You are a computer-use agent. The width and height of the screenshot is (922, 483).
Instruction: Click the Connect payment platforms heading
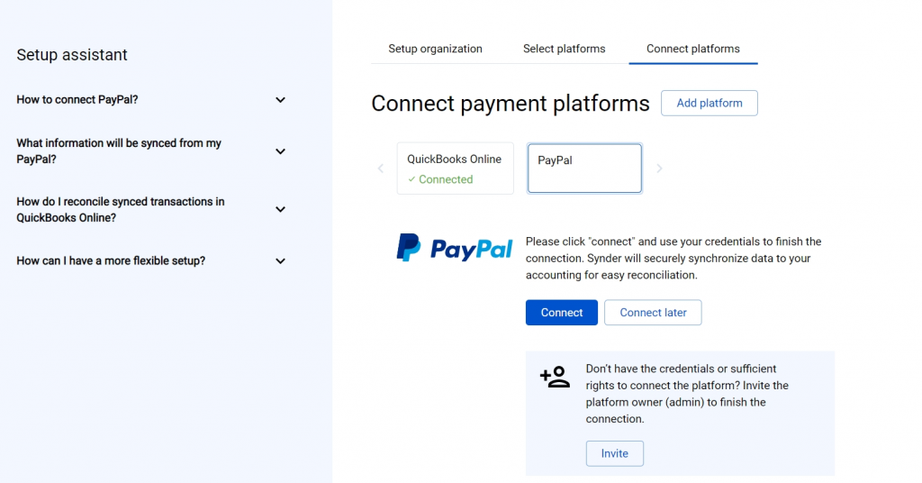pos(511,104)
